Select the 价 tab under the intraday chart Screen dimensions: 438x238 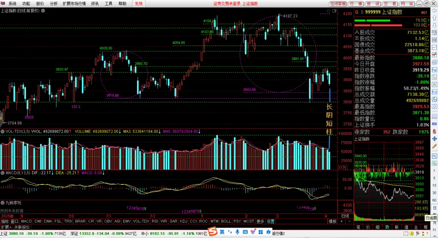click(367, 227)
